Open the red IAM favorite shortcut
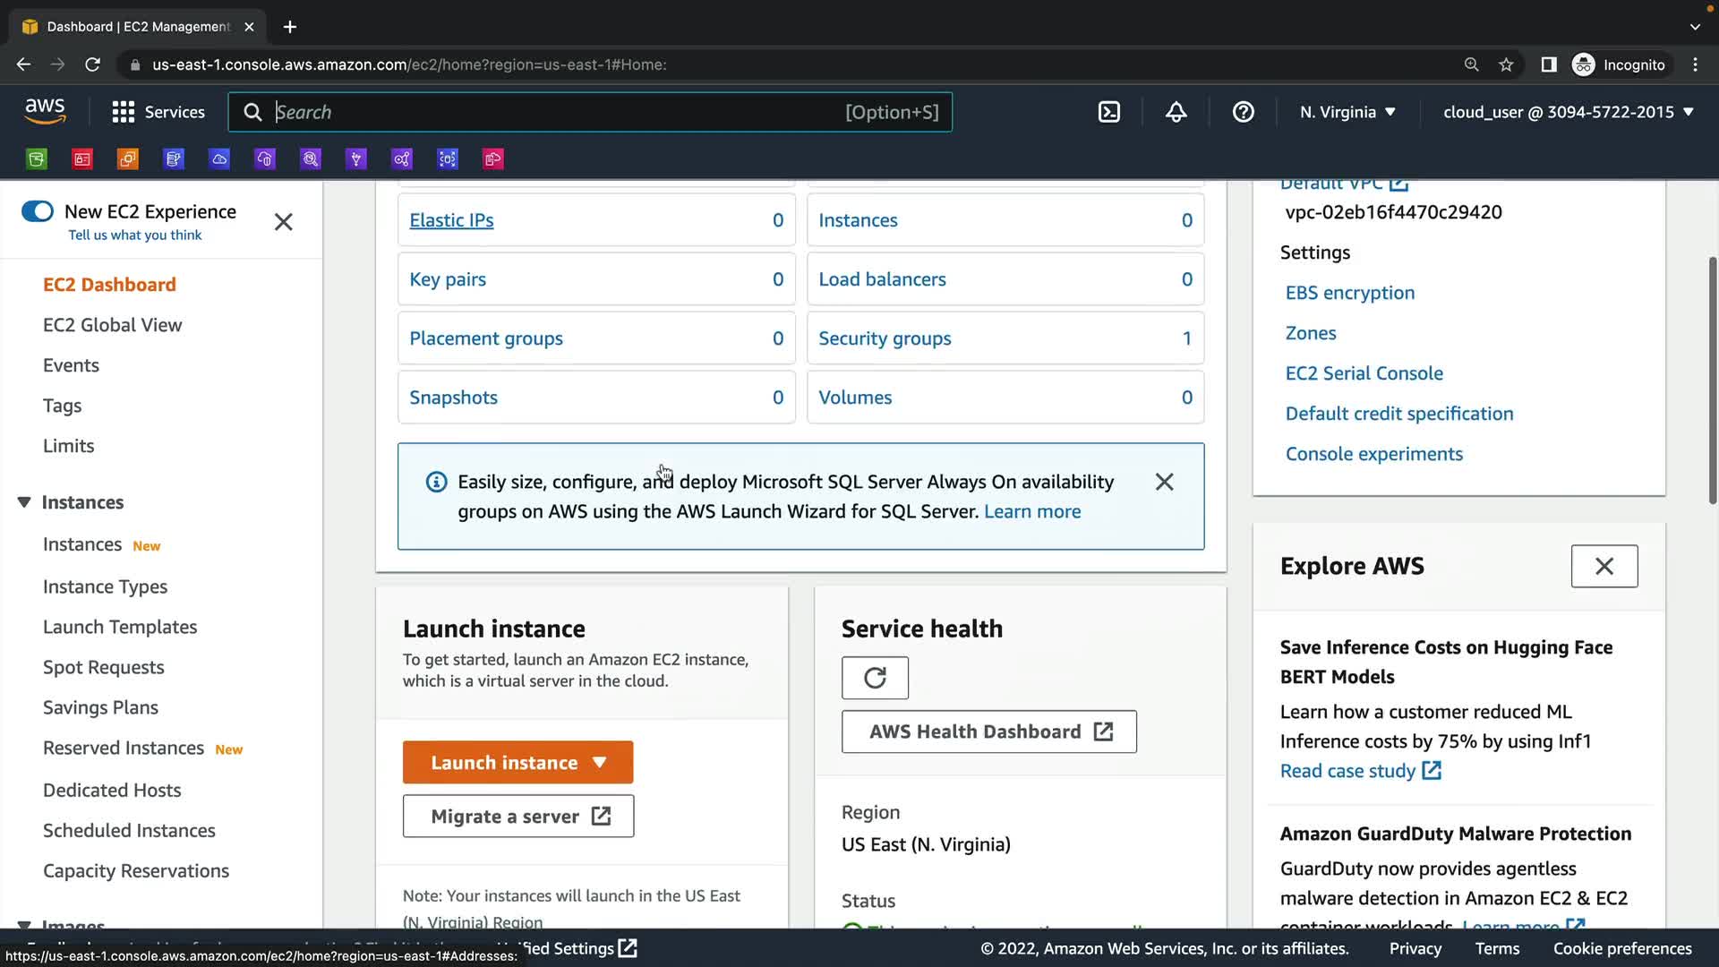Viewport: 1719px width, 967px height. [x=82, y=159]
